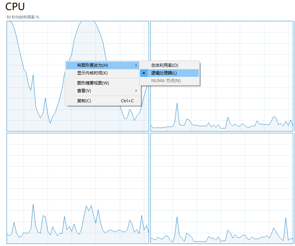Click the spike peak in the top-right graph
295x246 pixels.
[178, 104]
